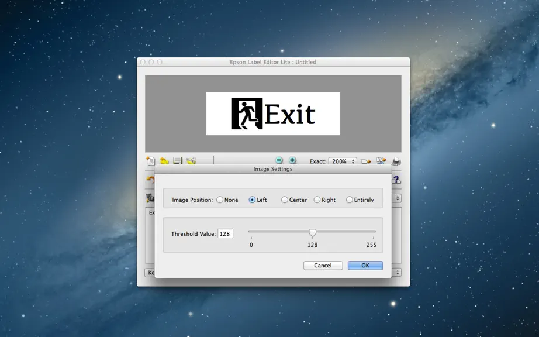
Task: Click the threshold slider thumb at 128
Action: click(x=312, y=233)
